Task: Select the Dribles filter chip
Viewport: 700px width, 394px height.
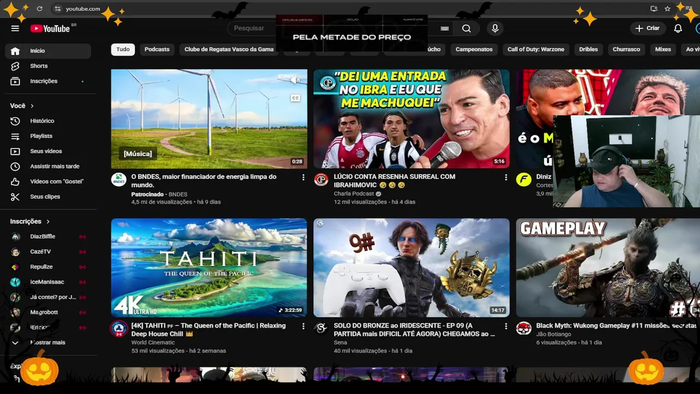Action: 588,50
